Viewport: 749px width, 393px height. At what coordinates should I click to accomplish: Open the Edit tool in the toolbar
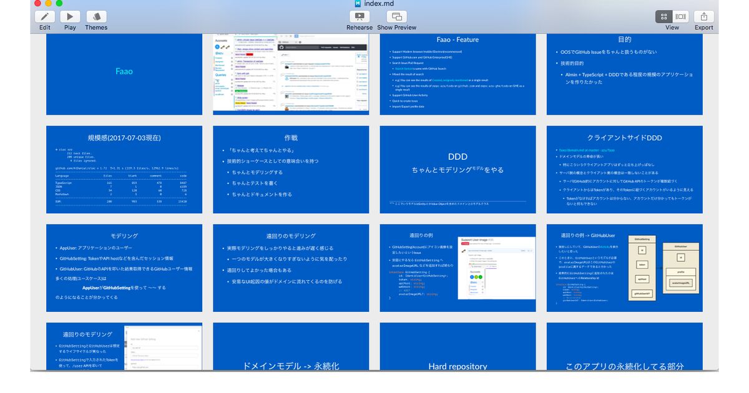pyautogui.click(x=45, y=17)
